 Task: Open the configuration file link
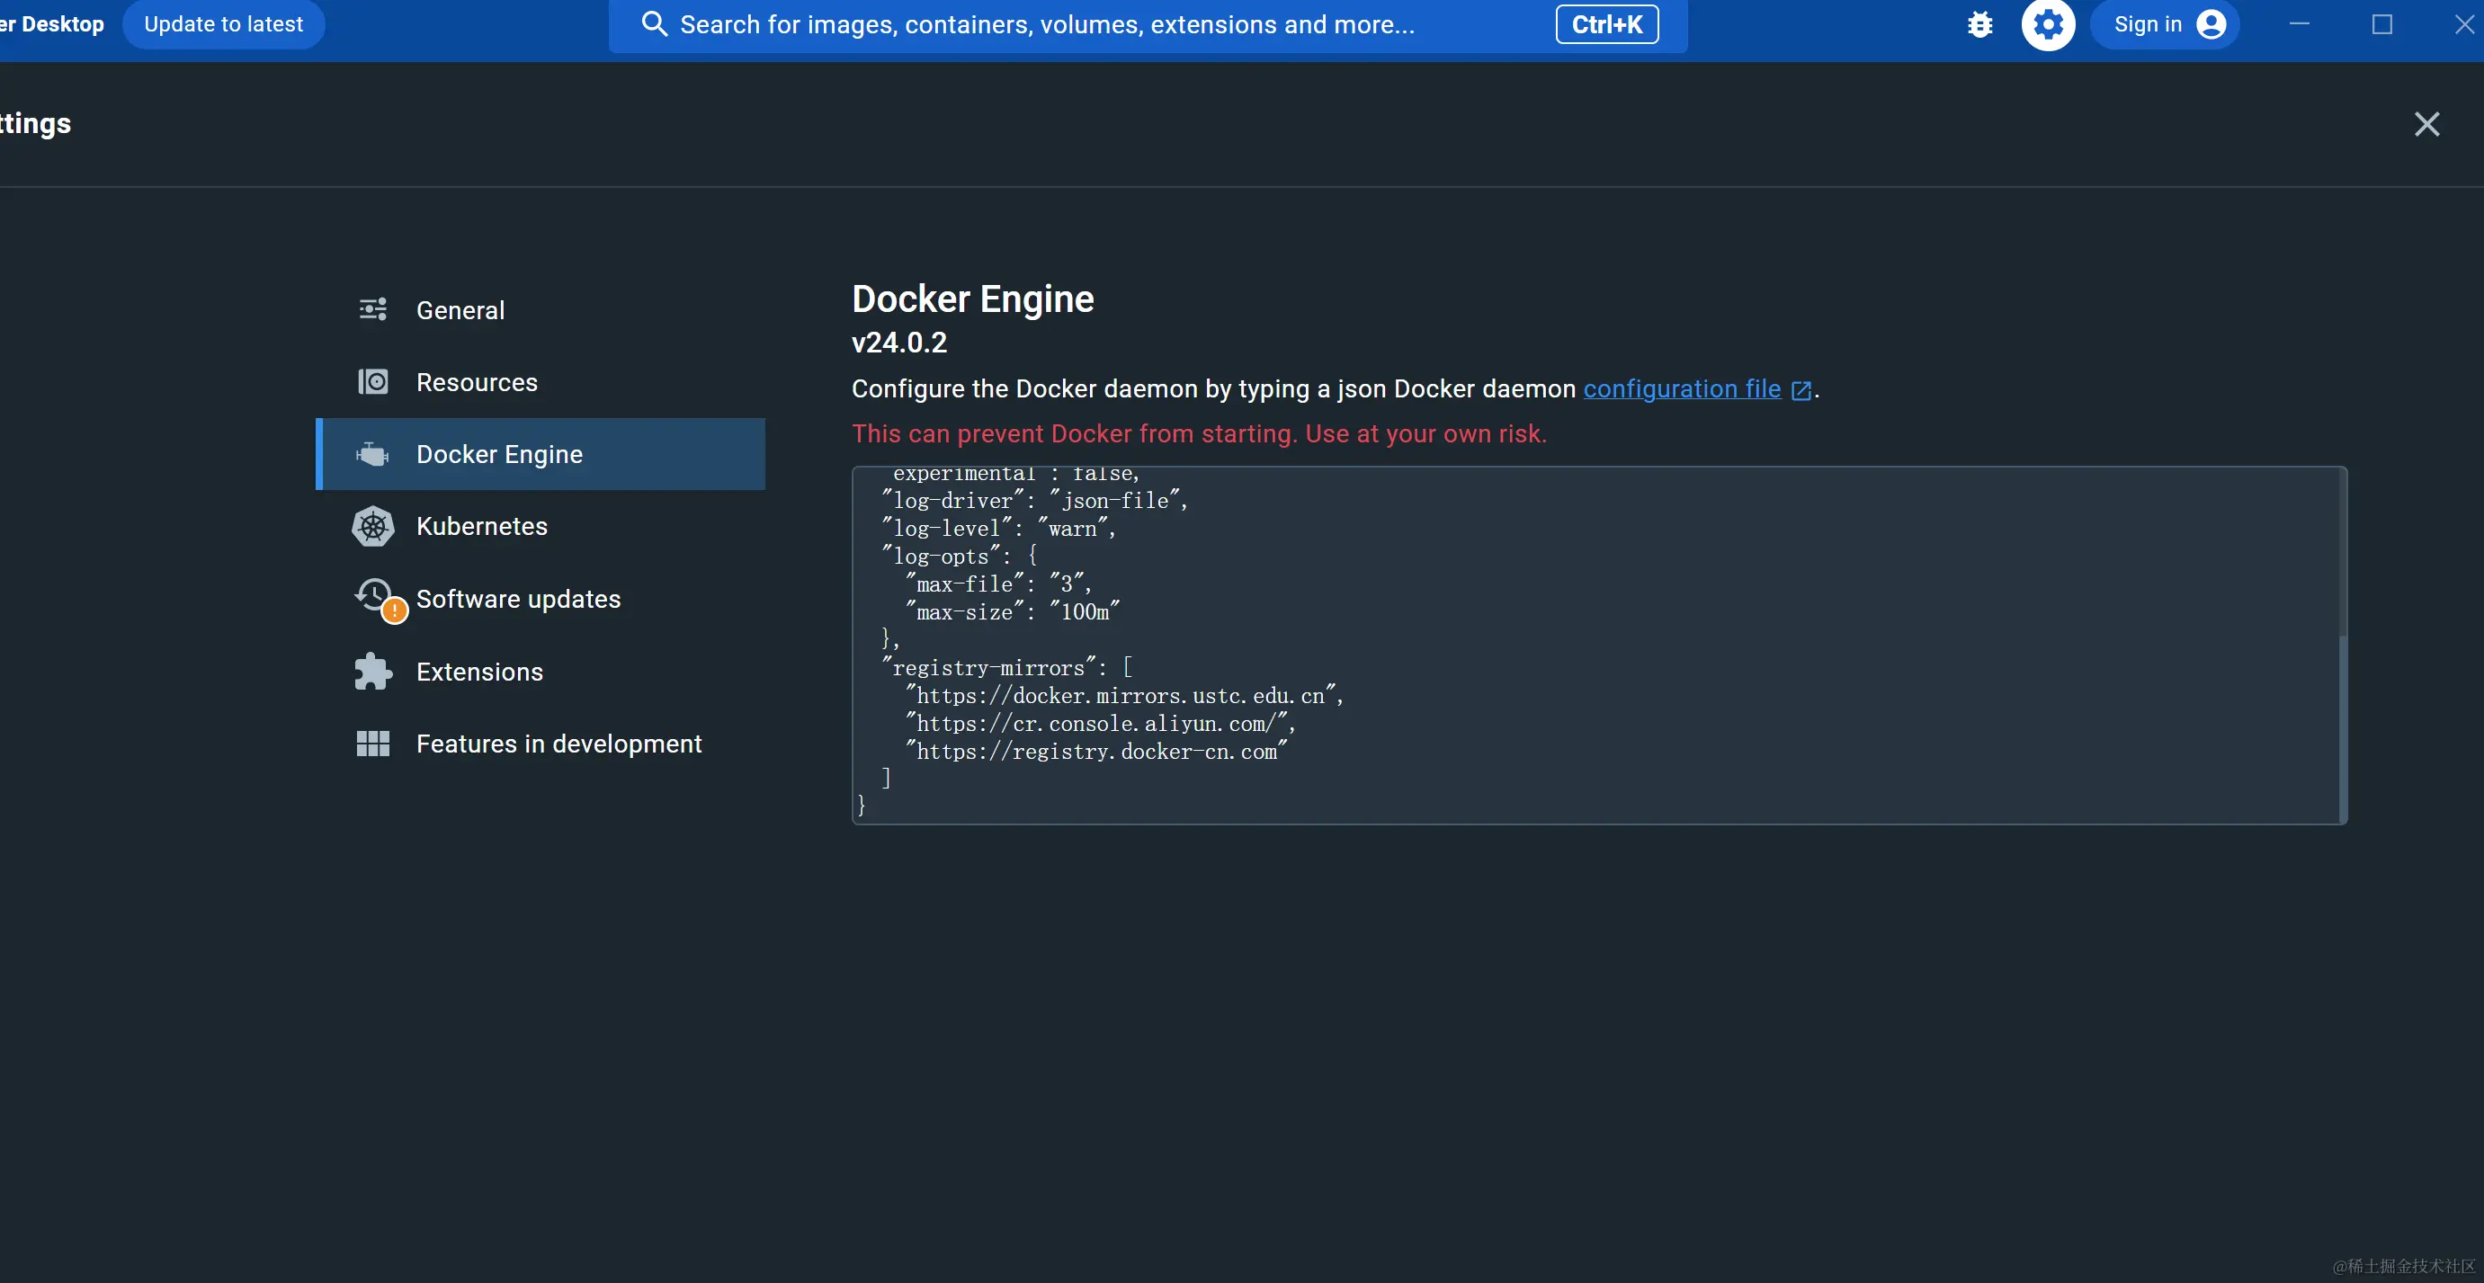click(x=1681, y=388)
